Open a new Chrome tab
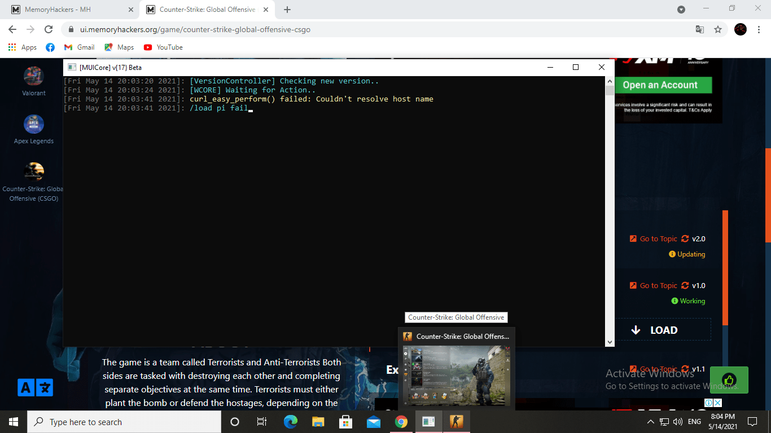 [287, 10]
